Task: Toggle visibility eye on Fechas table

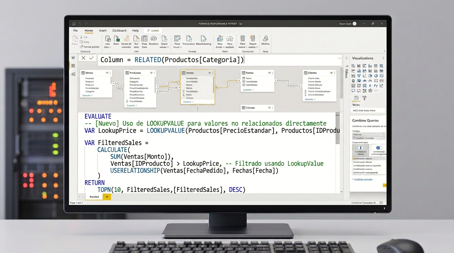Action: [270, 73]
